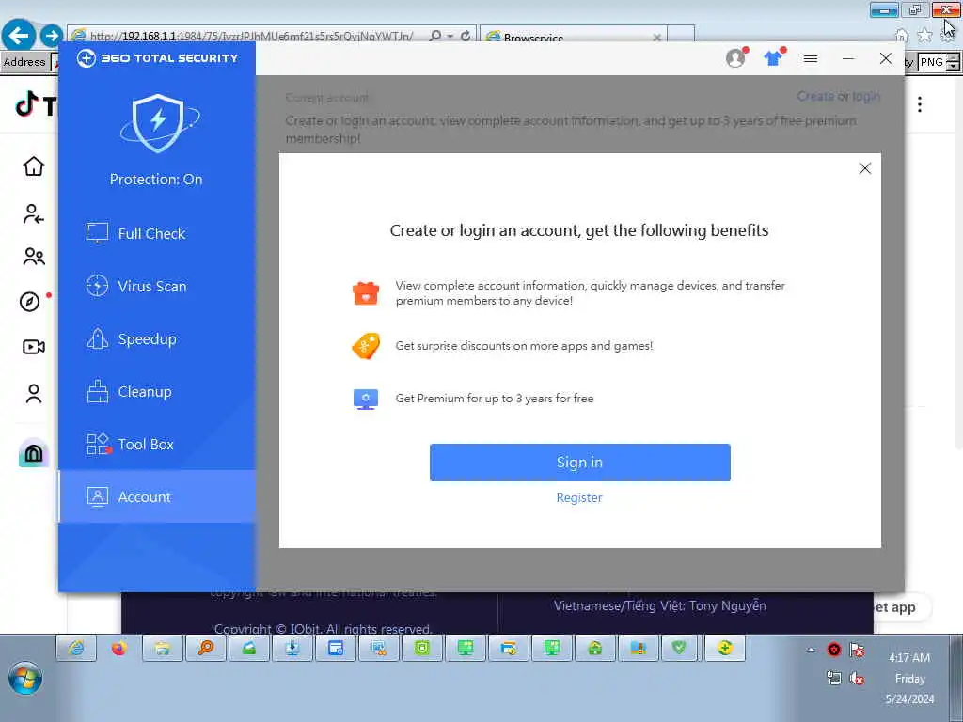963x722 pixels.
Task: Open the clock showing 4:17 AM
Action: (909, 678)
